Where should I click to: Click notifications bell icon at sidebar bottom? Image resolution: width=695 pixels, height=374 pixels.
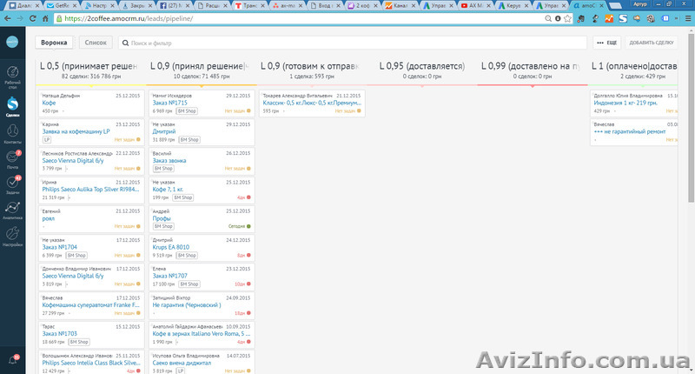[x=13, y=358]
